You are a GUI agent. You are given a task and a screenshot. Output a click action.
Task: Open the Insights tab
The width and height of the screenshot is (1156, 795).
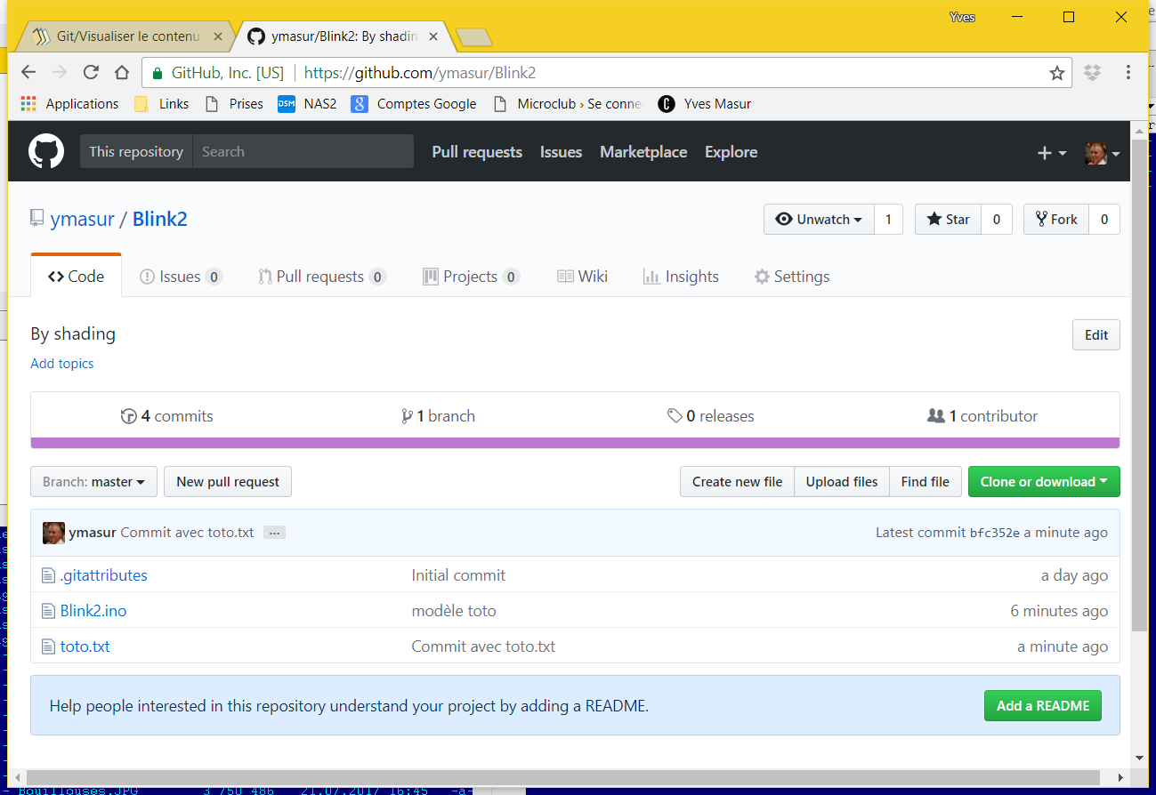681,277
